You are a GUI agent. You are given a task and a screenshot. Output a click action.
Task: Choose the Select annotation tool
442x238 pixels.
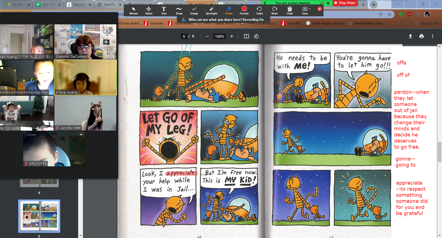point(149,11)
